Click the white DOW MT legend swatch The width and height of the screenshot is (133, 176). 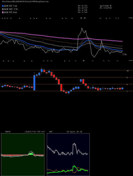pyautogui.click(x=3, y=9)
